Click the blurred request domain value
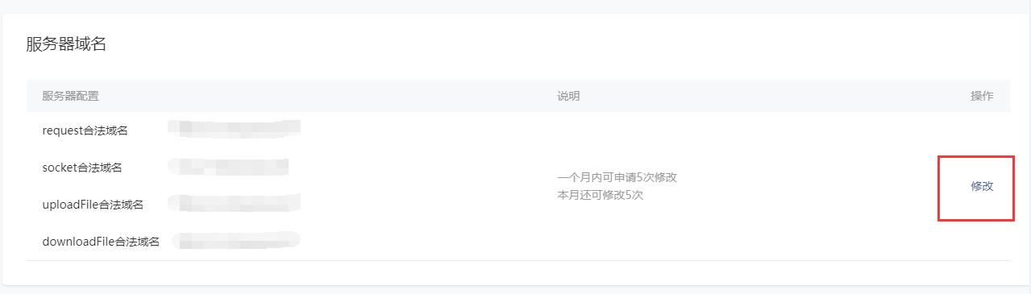 (x=234, y=127)
